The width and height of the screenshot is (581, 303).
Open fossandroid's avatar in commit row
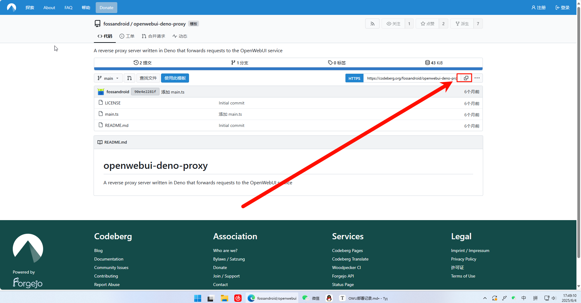[101, 92]
